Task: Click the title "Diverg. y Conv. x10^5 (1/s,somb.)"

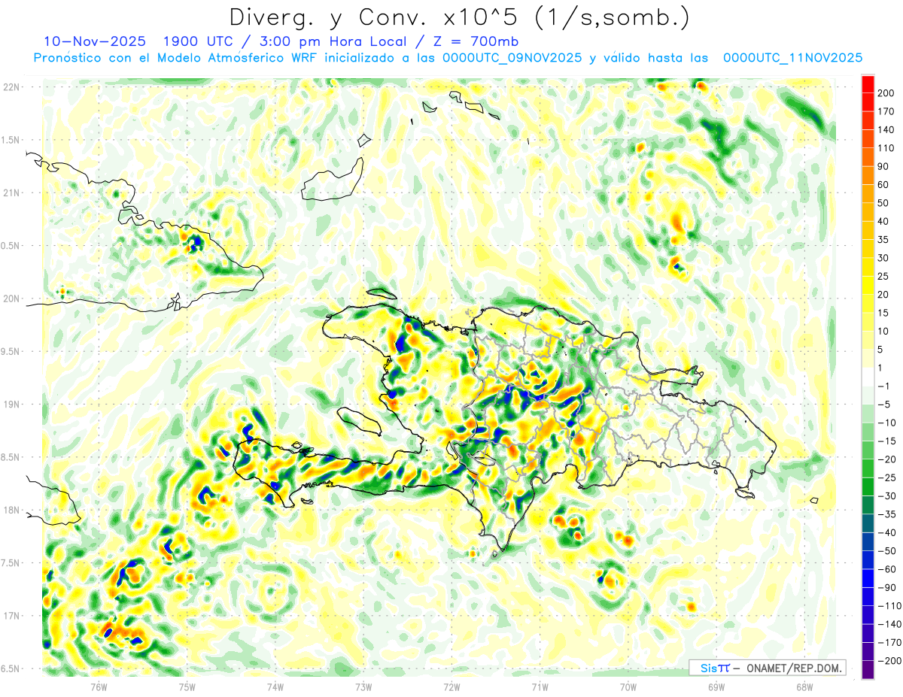Action: pos(458,18)
